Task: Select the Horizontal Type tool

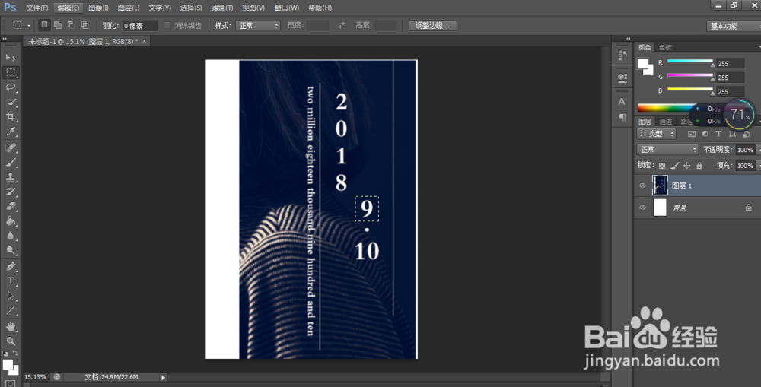Action: pos(10,281)
